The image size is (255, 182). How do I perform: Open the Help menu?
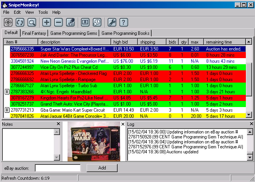(x=56, y=12)
